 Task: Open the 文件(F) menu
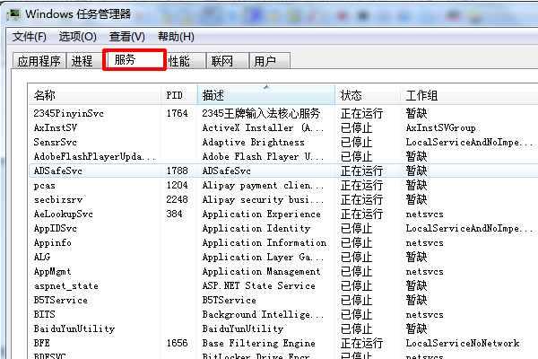30,37
